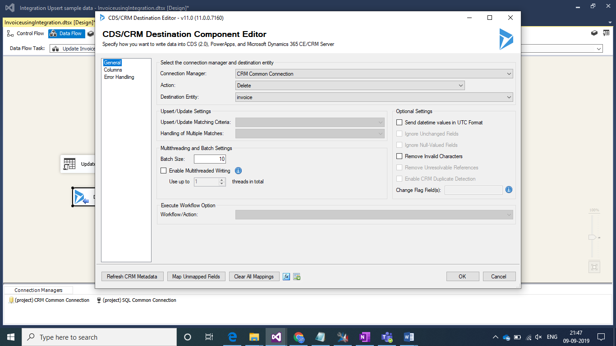Select the Dynamics destination component on the canvas
The width and height of the screenshot is (616, 346).
[x=84, y=197]
